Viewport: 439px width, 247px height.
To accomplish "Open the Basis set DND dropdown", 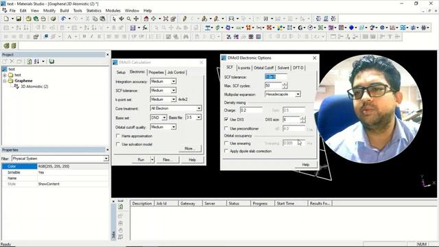I will pyautogui.click(x=165, y=117).
